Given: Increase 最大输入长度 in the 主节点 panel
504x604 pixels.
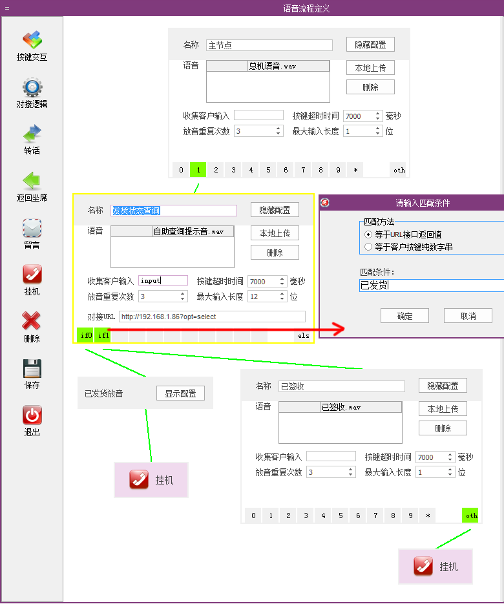Looking at the screenshot, I should 377,129.
